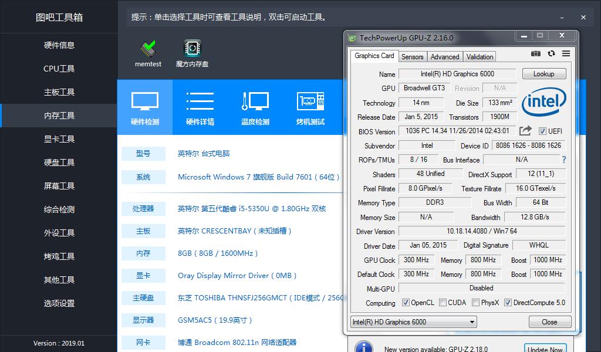
Task: Expand the Intel(R) HD Graphics 6000 dropdown
Action: [414, 322]
